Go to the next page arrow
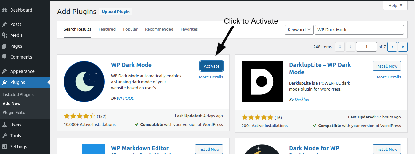Screen dimensions: 415x154 [x=392, y=47]
